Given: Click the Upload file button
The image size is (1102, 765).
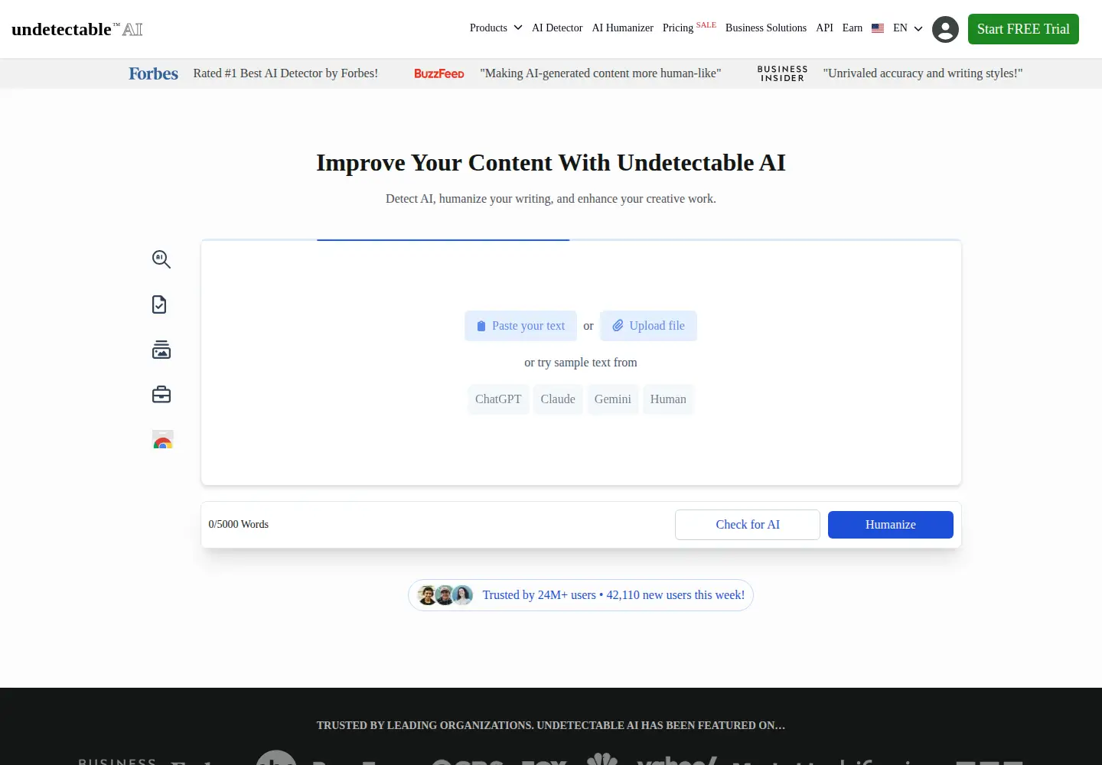Looking at the screenshot, I should click(648, 326).
